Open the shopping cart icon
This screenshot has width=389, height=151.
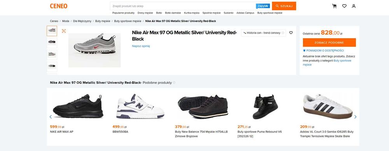(335, 6)
